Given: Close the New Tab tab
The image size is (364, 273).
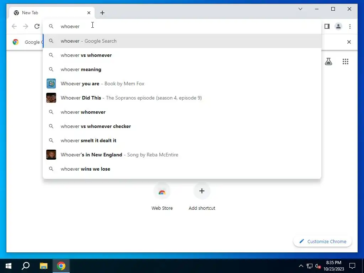Looking at the screenshot, I should tap(89, 13).
